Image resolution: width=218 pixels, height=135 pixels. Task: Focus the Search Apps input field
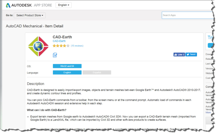coord(188,15)
